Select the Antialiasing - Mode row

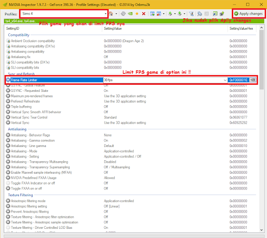[131, 151]
